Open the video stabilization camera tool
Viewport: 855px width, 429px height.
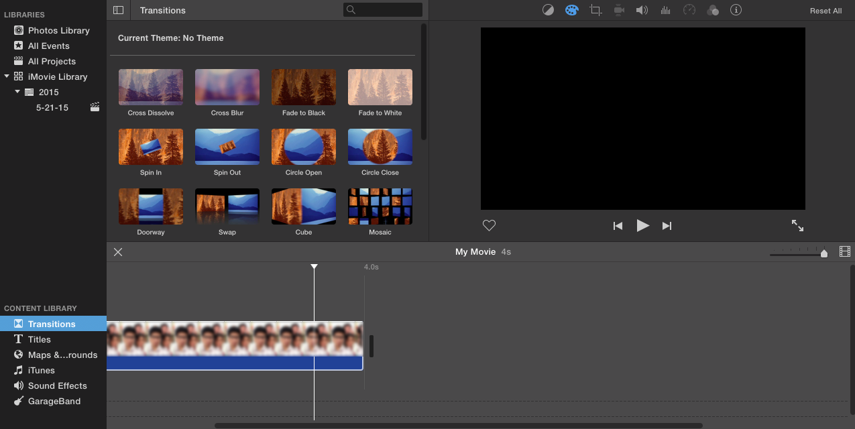(619, 10)
